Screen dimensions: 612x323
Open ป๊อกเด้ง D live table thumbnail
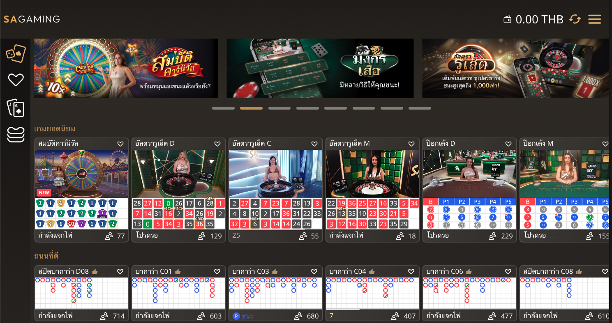(x=469, y=174)
